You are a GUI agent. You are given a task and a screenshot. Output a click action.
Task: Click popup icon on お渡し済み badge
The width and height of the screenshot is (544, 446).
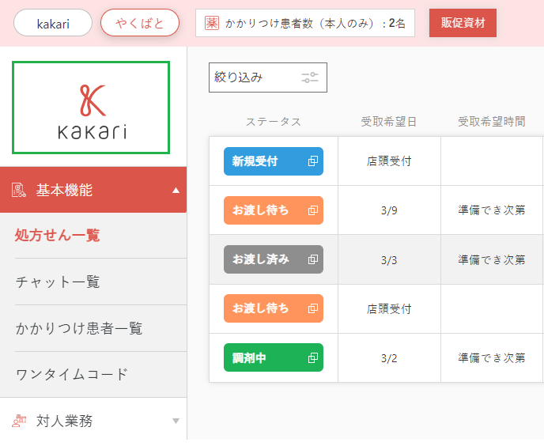[x=313, y=259]
